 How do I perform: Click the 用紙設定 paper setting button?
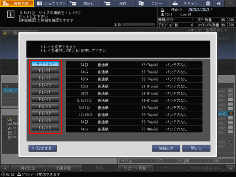click(28, 168)
